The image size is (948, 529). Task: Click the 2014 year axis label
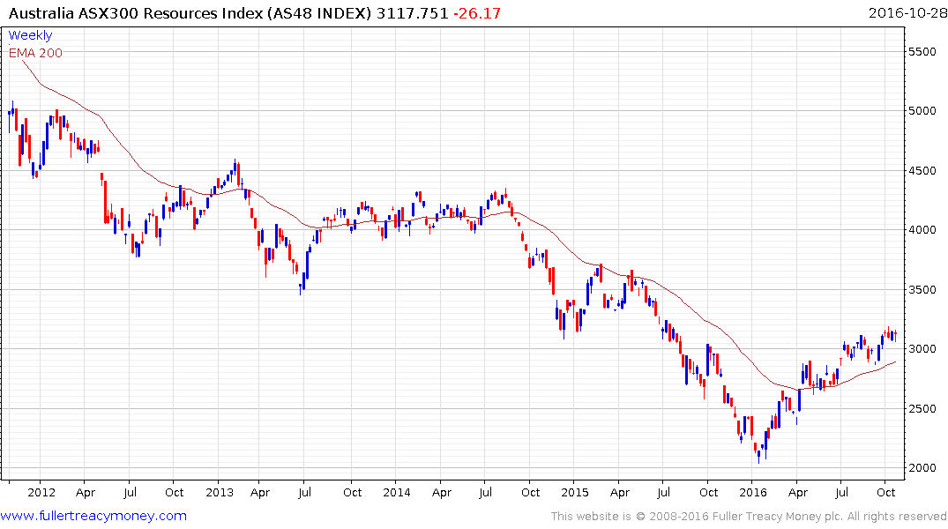click(x=397, y=492)
